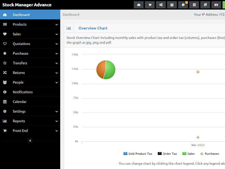The width and height of the screenshot is (225, 169).
Task: Click the Notifications info circle in sidebar
Action: click(x=5, y=92)
